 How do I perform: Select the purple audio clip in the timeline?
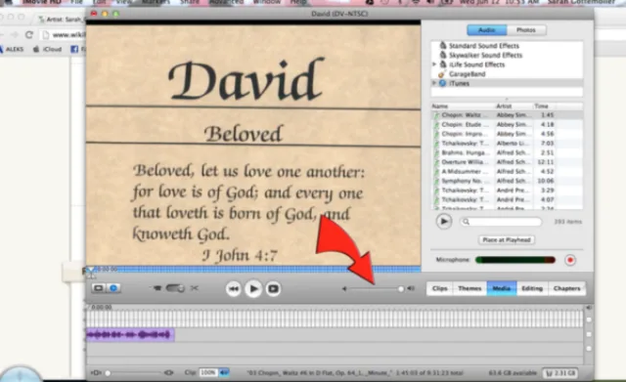pos(130,334)
